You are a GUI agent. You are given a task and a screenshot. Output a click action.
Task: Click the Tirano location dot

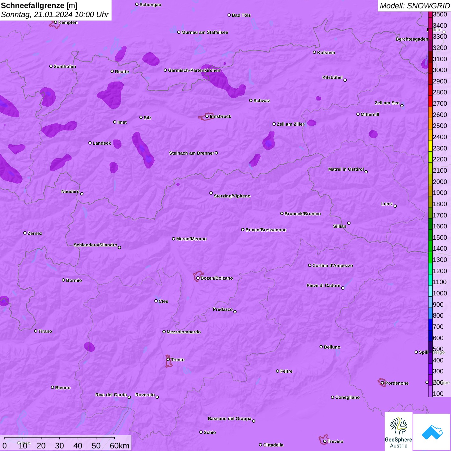pyautogui.click(x=36, y=331)
